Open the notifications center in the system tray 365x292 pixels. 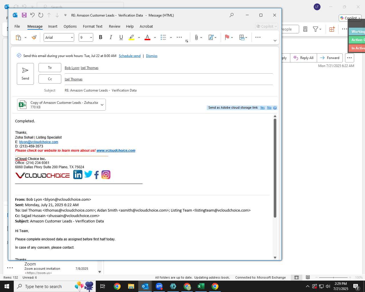[356, 287]
